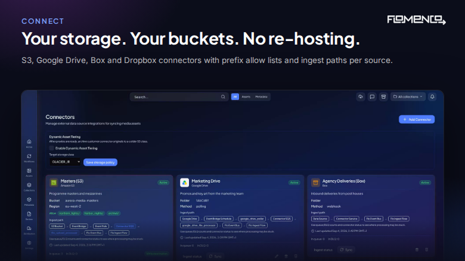Image resolution: width=465 pixels, height=261 pixels.
Task: Click the Agency Deliveries (Box) card title
Action: [x=344, y=181]
